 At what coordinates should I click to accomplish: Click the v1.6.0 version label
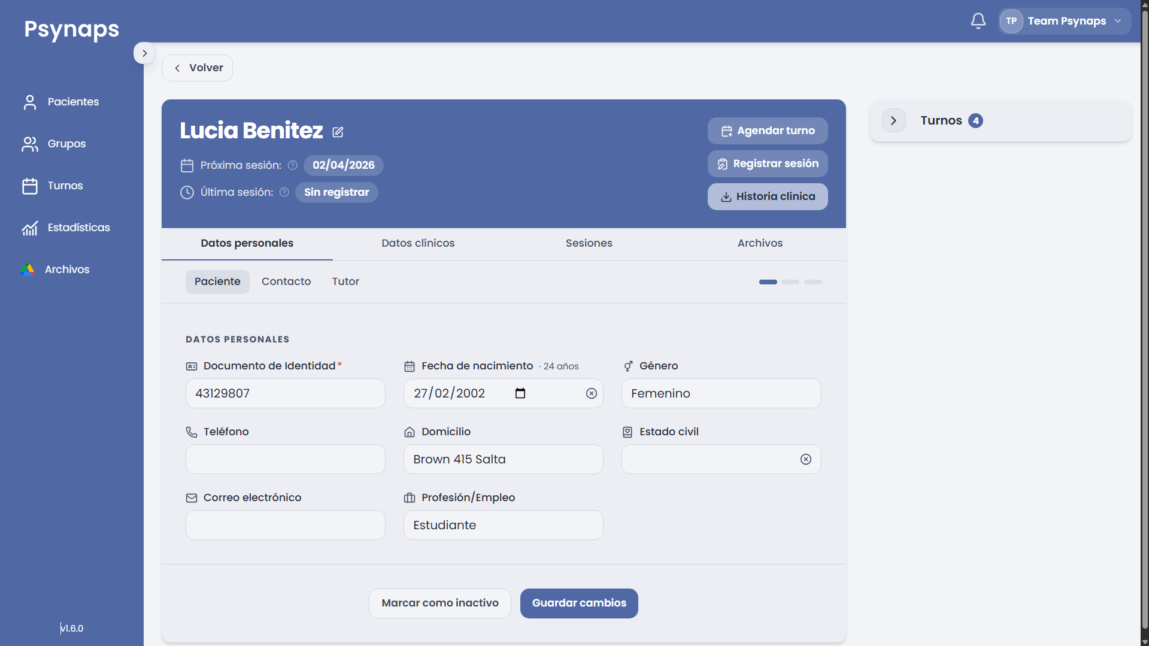tap(72, 629)
